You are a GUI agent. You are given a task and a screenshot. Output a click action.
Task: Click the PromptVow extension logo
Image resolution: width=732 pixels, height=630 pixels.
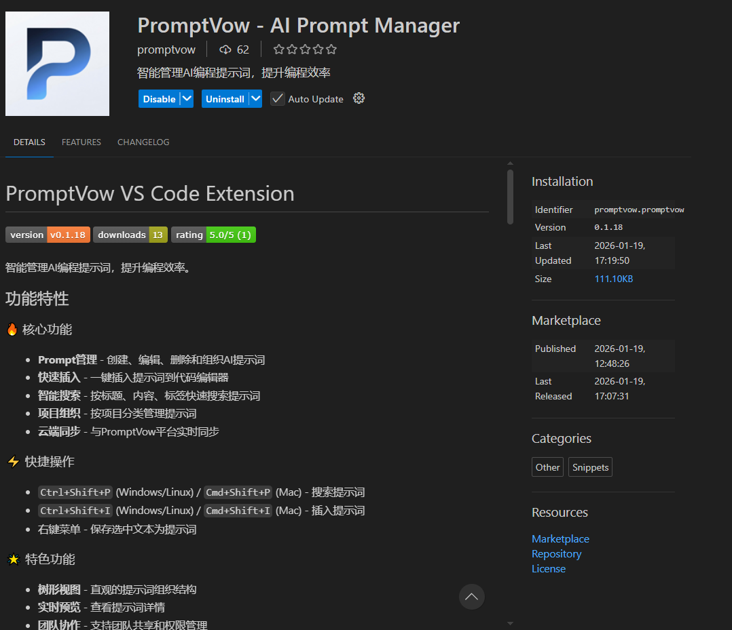pos(57,63)
